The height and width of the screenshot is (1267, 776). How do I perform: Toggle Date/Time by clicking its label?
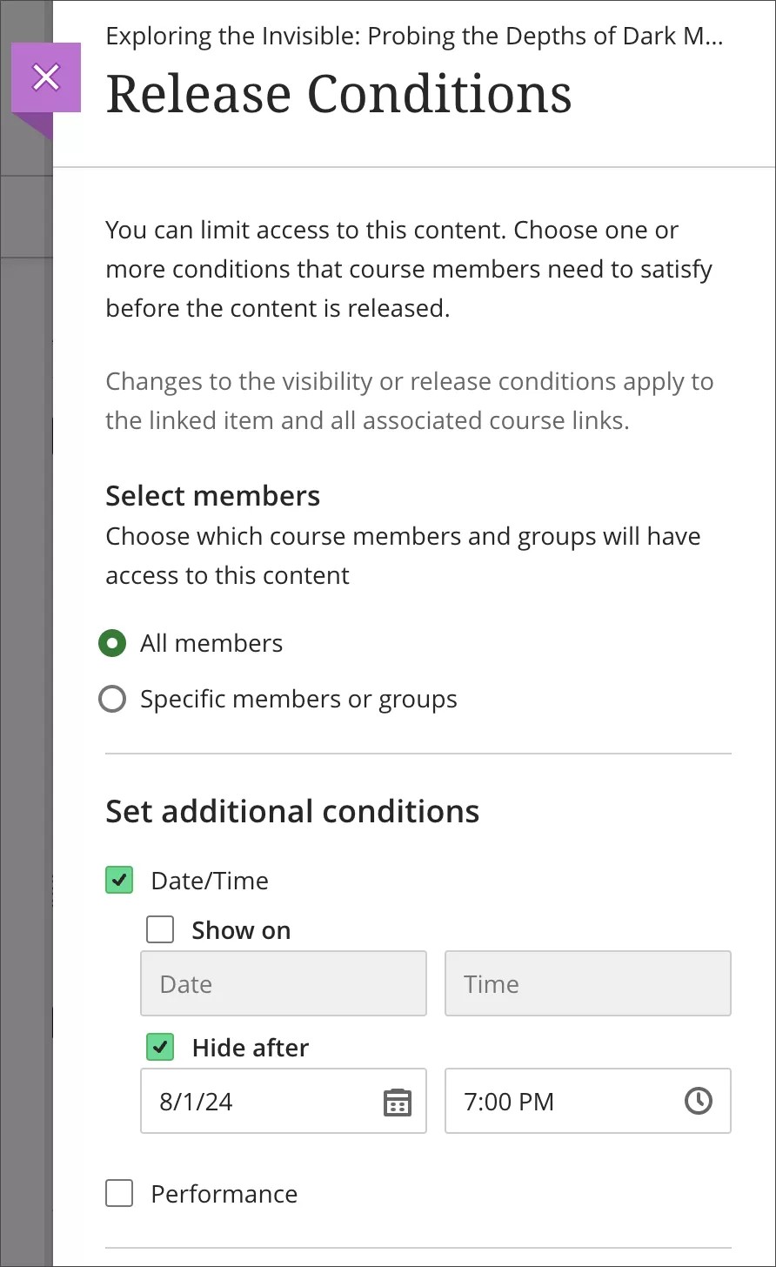(210, 881)
